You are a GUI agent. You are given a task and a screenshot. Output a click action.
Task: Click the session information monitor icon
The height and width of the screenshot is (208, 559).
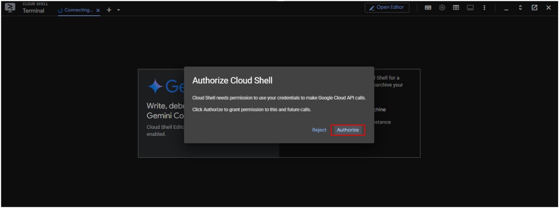470,8
